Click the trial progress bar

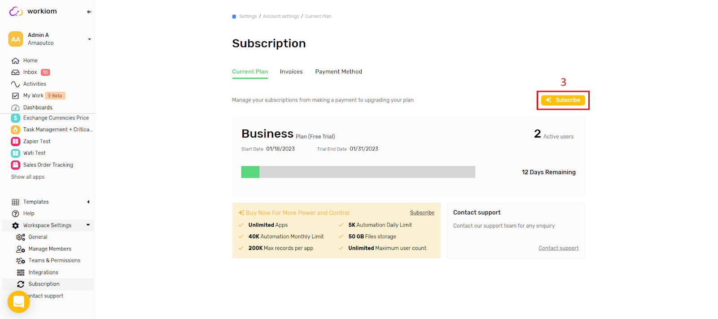358,172
